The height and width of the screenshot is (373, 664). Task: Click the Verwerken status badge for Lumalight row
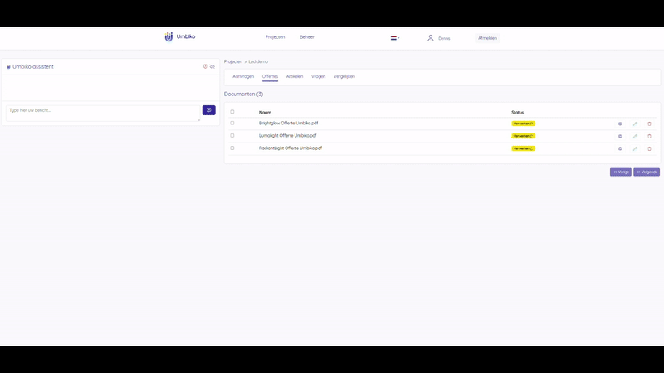(524, 136)
